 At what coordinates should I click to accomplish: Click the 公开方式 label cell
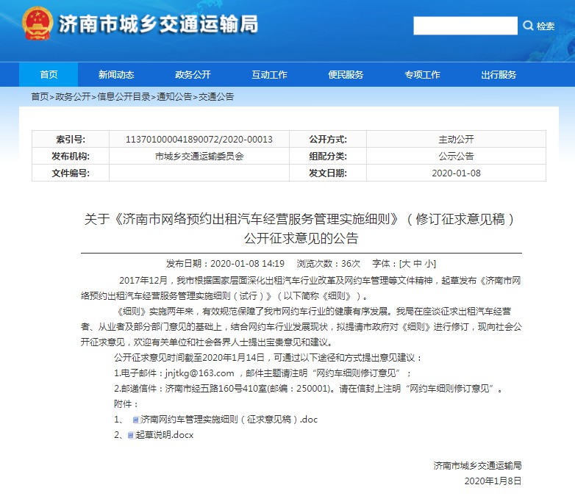click(328, 140)
